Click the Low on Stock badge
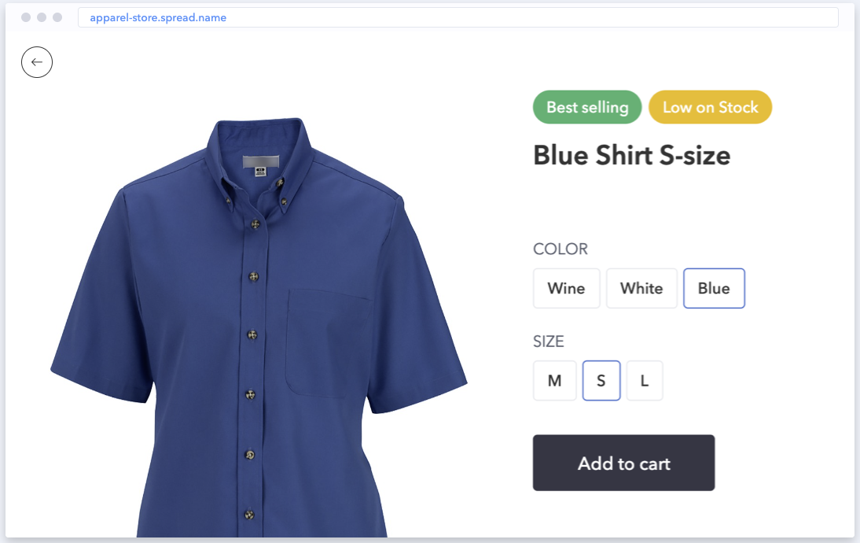860x543 pixels. [x=710, y=107]
